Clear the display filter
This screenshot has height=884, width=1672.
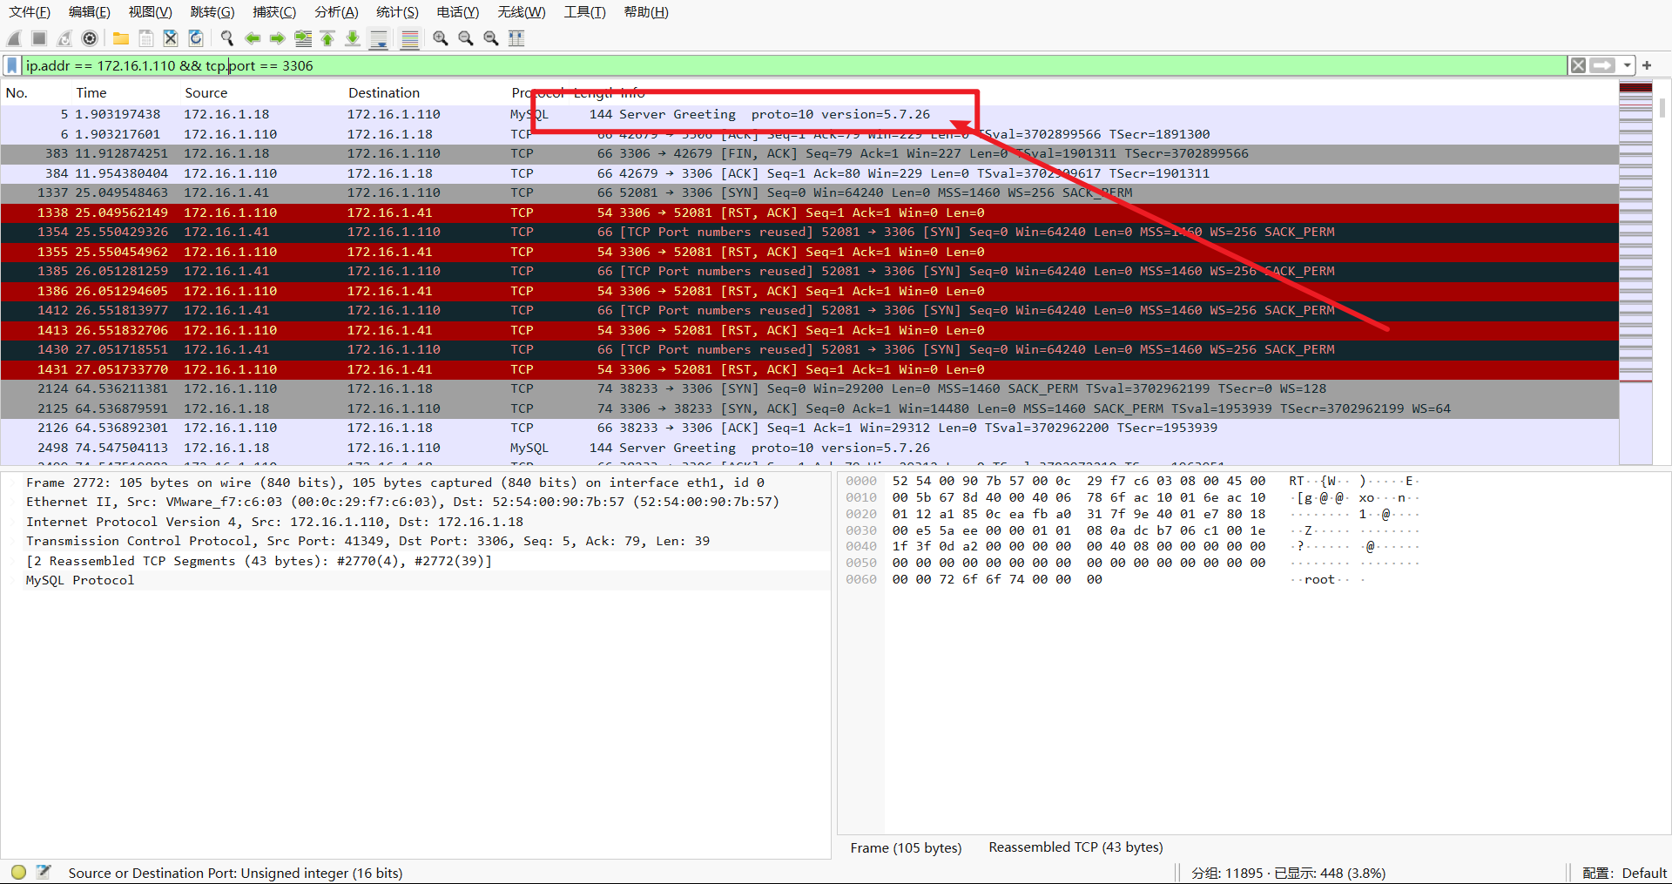pyautogui.click(x=1578, y=65)
